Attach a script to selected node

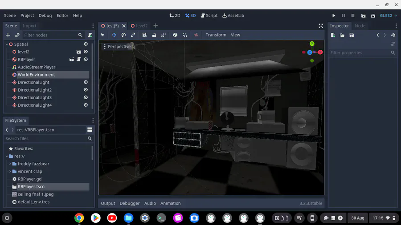click(90, 35)
